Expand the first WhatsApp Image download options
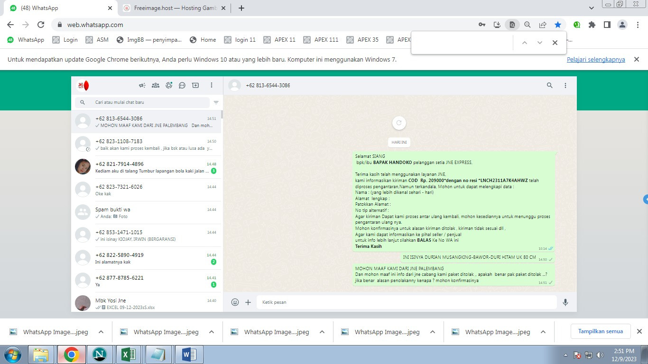The width and height of the screenshot is (648, 364). pyautogui.click(x=101, y=332)
